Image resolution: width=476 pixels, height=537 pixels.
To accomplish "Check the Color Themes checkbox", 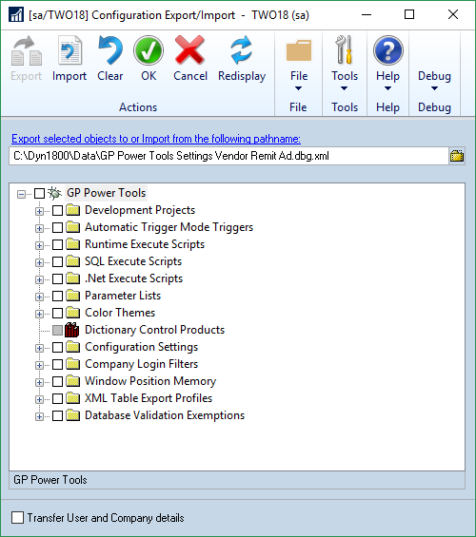I will [58, 313].
